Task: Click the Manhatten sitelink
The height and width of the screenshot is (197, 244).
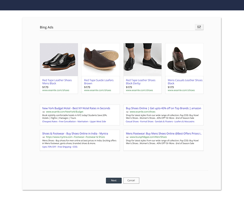Action: click(x=83, y=122)
